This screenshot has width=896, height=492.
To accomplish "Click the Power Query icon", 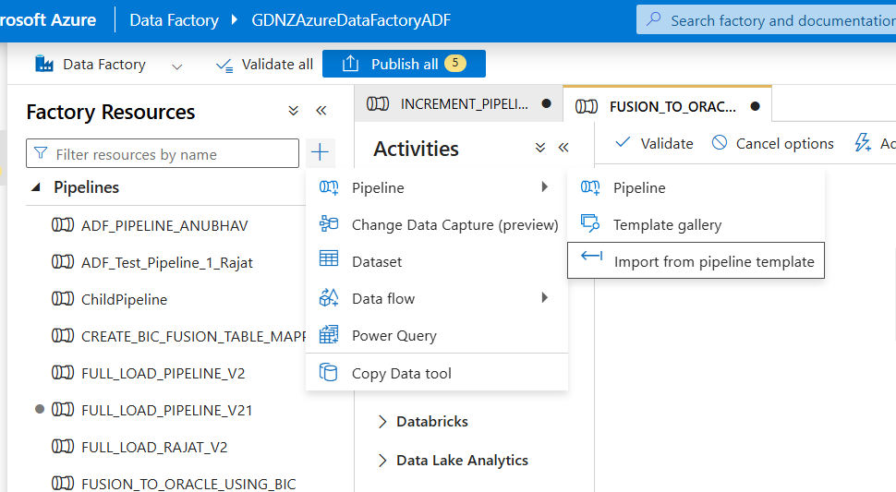I will point(329,334).
